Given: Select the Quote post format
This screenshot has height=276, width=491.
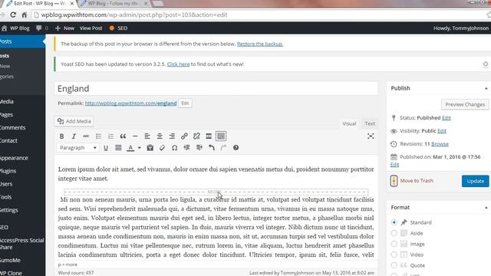Looking at the screenshot, I should 394,265.
